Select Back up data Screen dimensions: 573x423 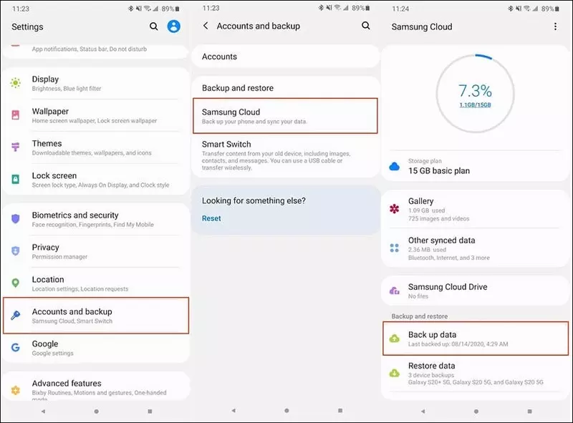click(476, 339)
